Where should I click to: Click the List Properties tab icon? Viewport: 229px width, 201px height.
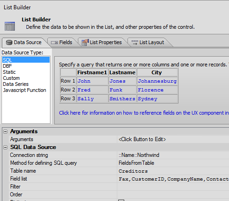click(85, 42)
